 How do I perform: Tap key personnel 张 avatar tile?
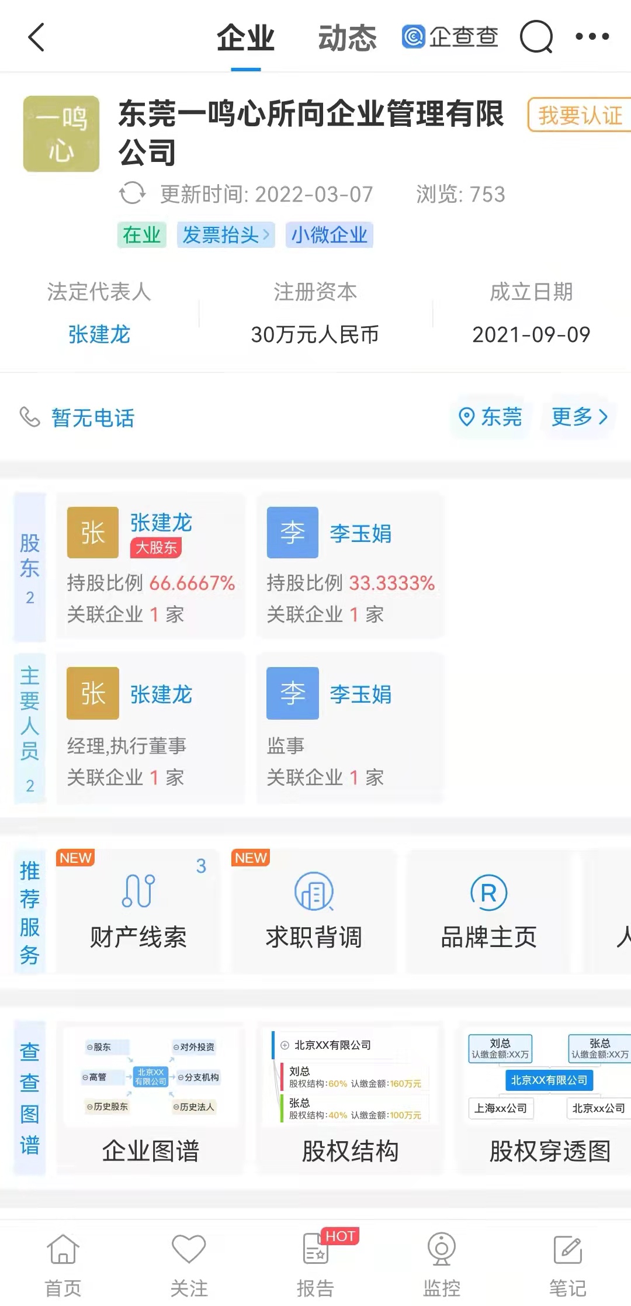[93, 693]
